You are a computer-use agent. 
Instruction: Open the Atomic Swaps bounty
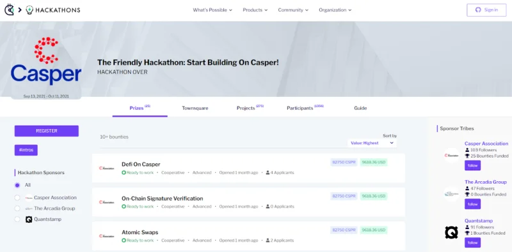pos(140,232)
